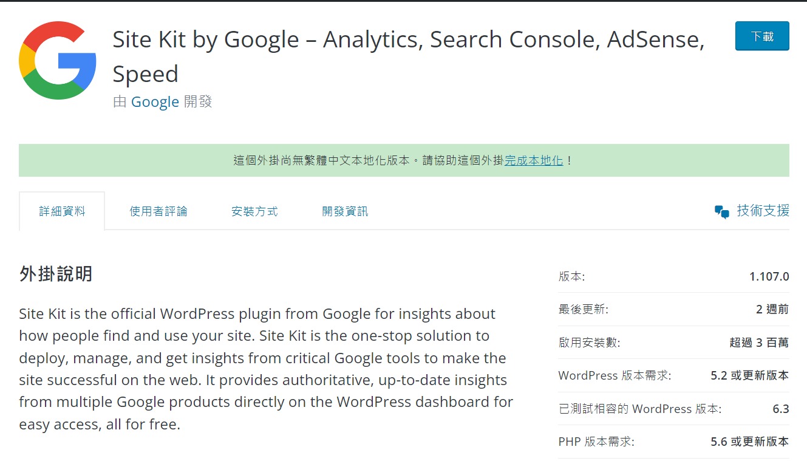Open the 安裝方式 tab
This screenshot has width=807, height=461.
[x=254, y=211]
